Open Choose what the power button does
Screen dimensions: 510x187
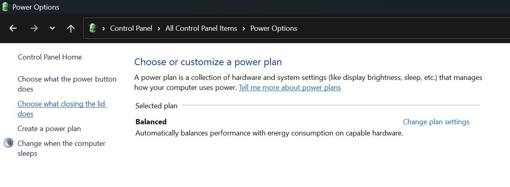pyautogui.click(x=67, y=79)
